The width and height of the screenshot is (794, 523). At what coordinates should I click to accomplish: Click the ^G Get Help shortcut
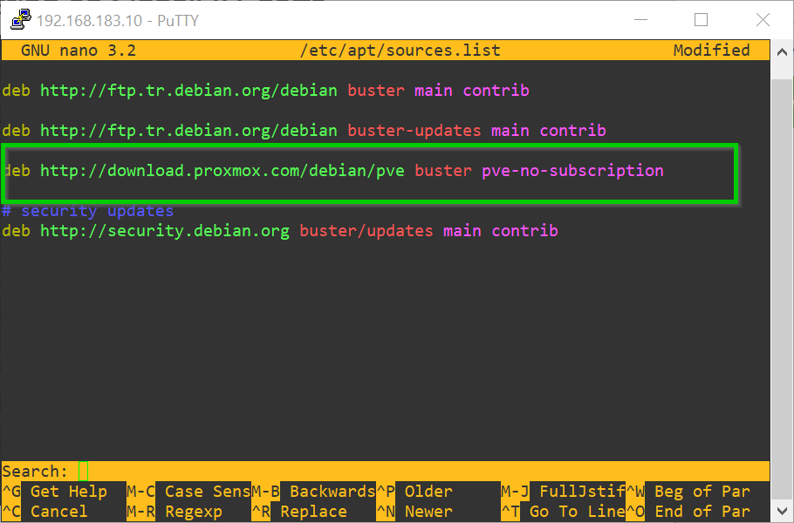pos(55,491)
